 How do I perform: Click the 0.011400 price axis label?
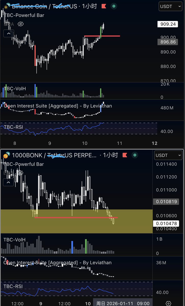point(167,164)
